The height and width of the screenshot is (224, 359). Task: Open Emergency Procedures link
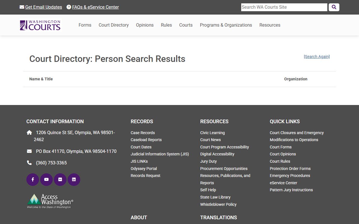pyautogui.click(x=290, y=176)
